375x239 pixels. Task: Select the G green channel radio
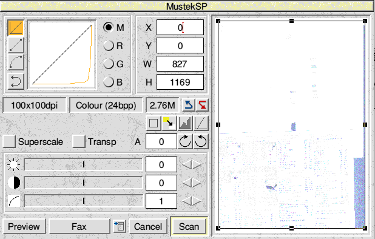pos(109,64)
